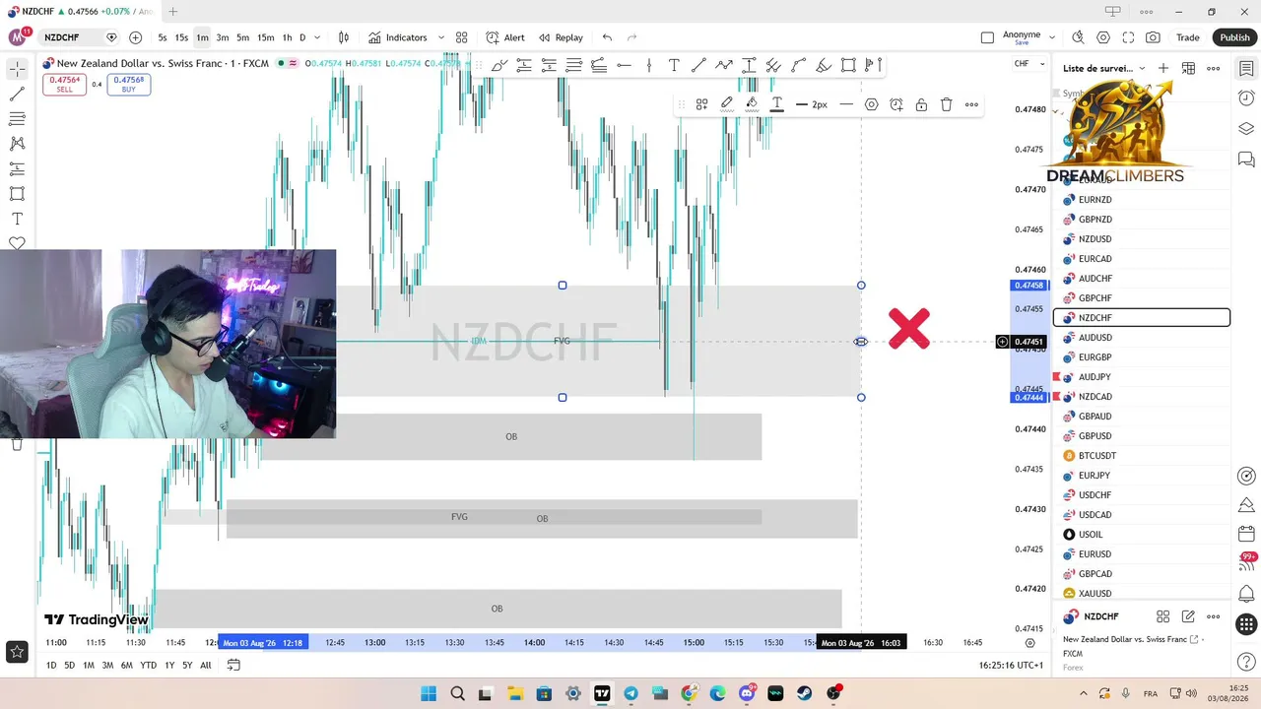Select the trend line drawing tool
Viewport: 1261px width, 709px height.
tap(17, 95)
